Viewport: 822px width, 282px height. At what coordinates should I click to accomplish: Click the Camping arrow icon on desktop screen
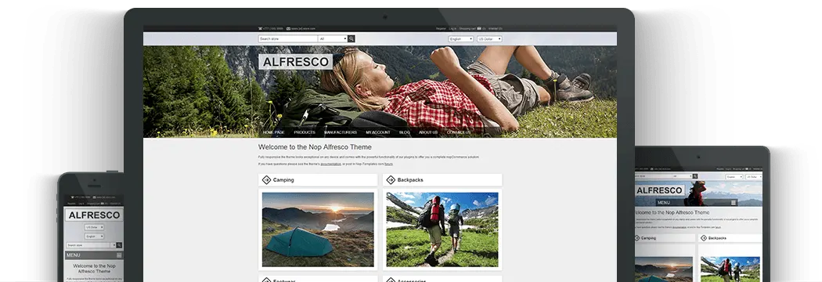point(266,180)
